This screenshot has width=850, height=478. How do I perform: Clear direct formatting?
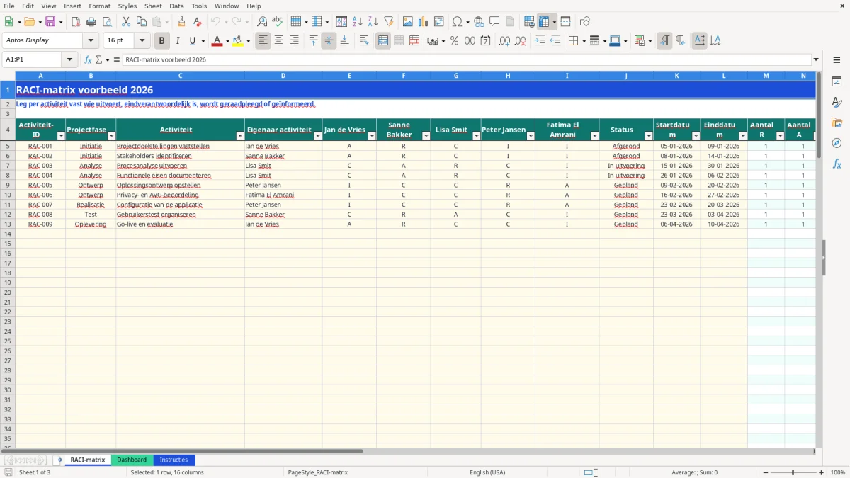(197, 22)
